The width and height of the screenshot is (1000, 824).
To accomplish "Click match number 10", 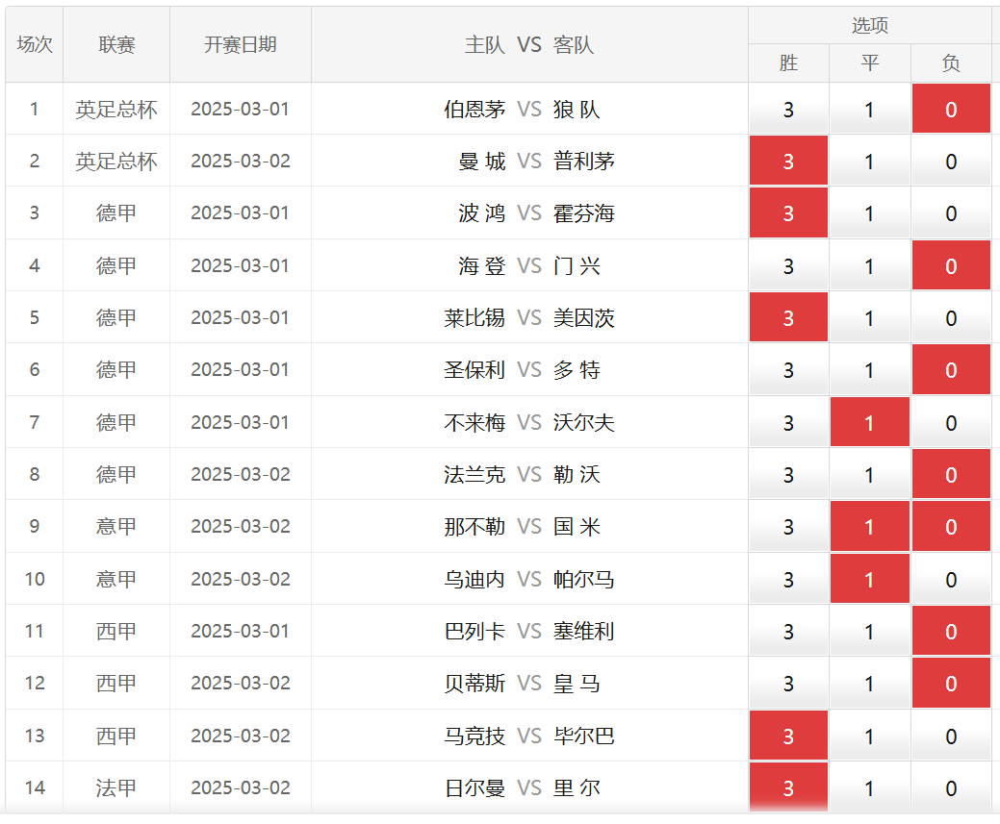I will pos(35,579).
